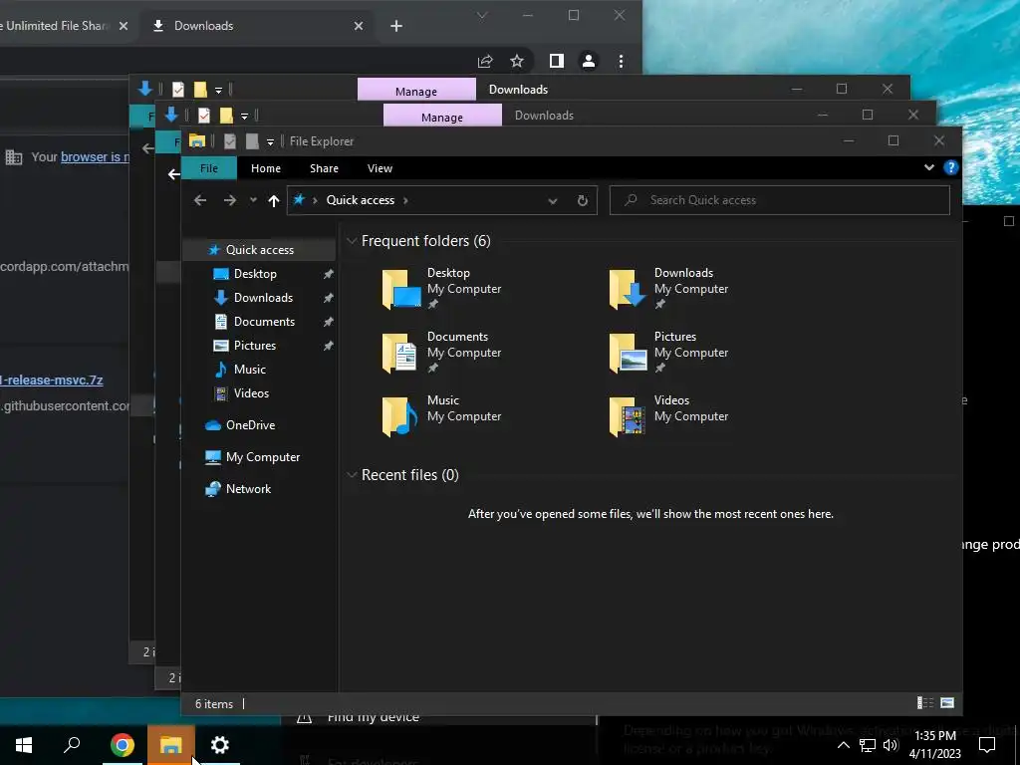Open the Chrome three-dot menu

click(622, 61)
